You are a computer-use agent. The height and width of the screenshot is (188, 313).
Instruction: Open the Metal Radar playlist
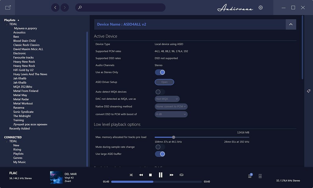[x=21, y=100]
